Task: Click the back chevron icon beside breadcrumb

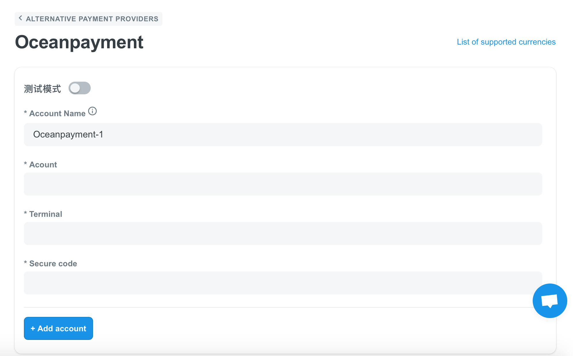Action: coord(20,18)
